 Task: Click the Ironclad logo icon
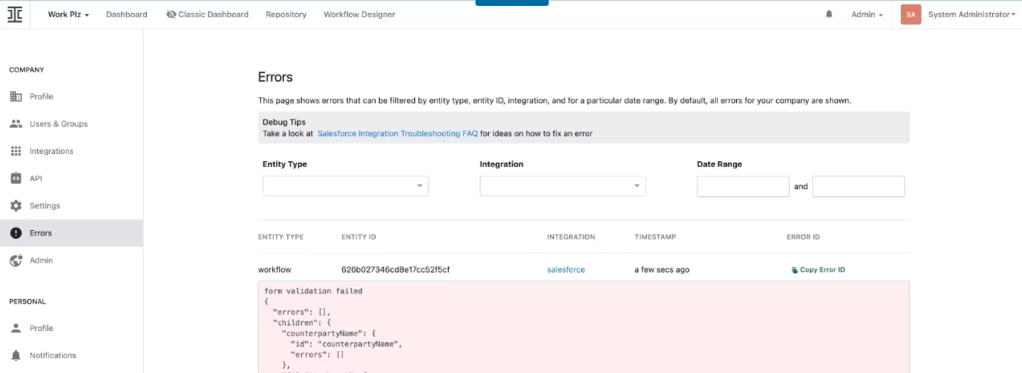pyautogui.click(x=15, y=14)
